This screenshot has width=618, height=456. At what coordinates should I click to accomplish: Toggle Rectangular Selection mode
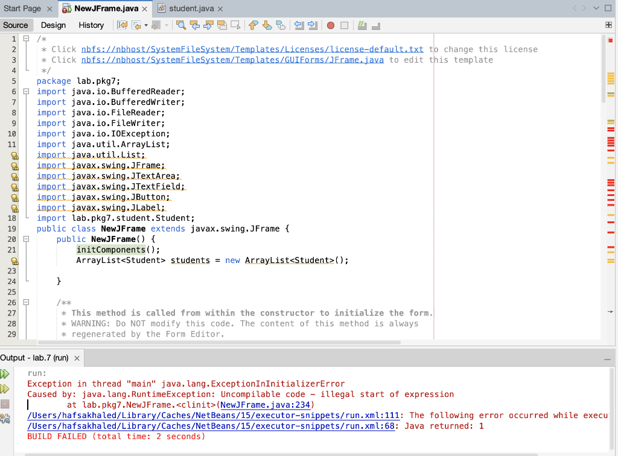(x=234, y=25)
